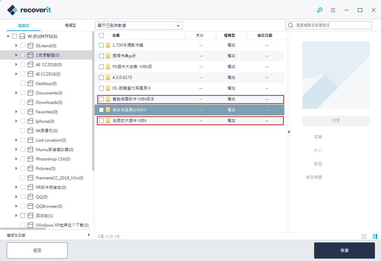Image resolution: width=381 pixels, height=261 pixels.
Task: Expand the 檔修改日期 section arrow
Action: (x=89, y=235)
